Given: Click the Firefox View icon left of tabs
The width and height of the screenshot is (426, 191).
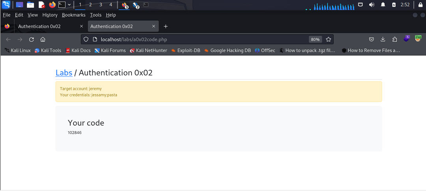Looking at the screenshot, I should click(7, 26).
